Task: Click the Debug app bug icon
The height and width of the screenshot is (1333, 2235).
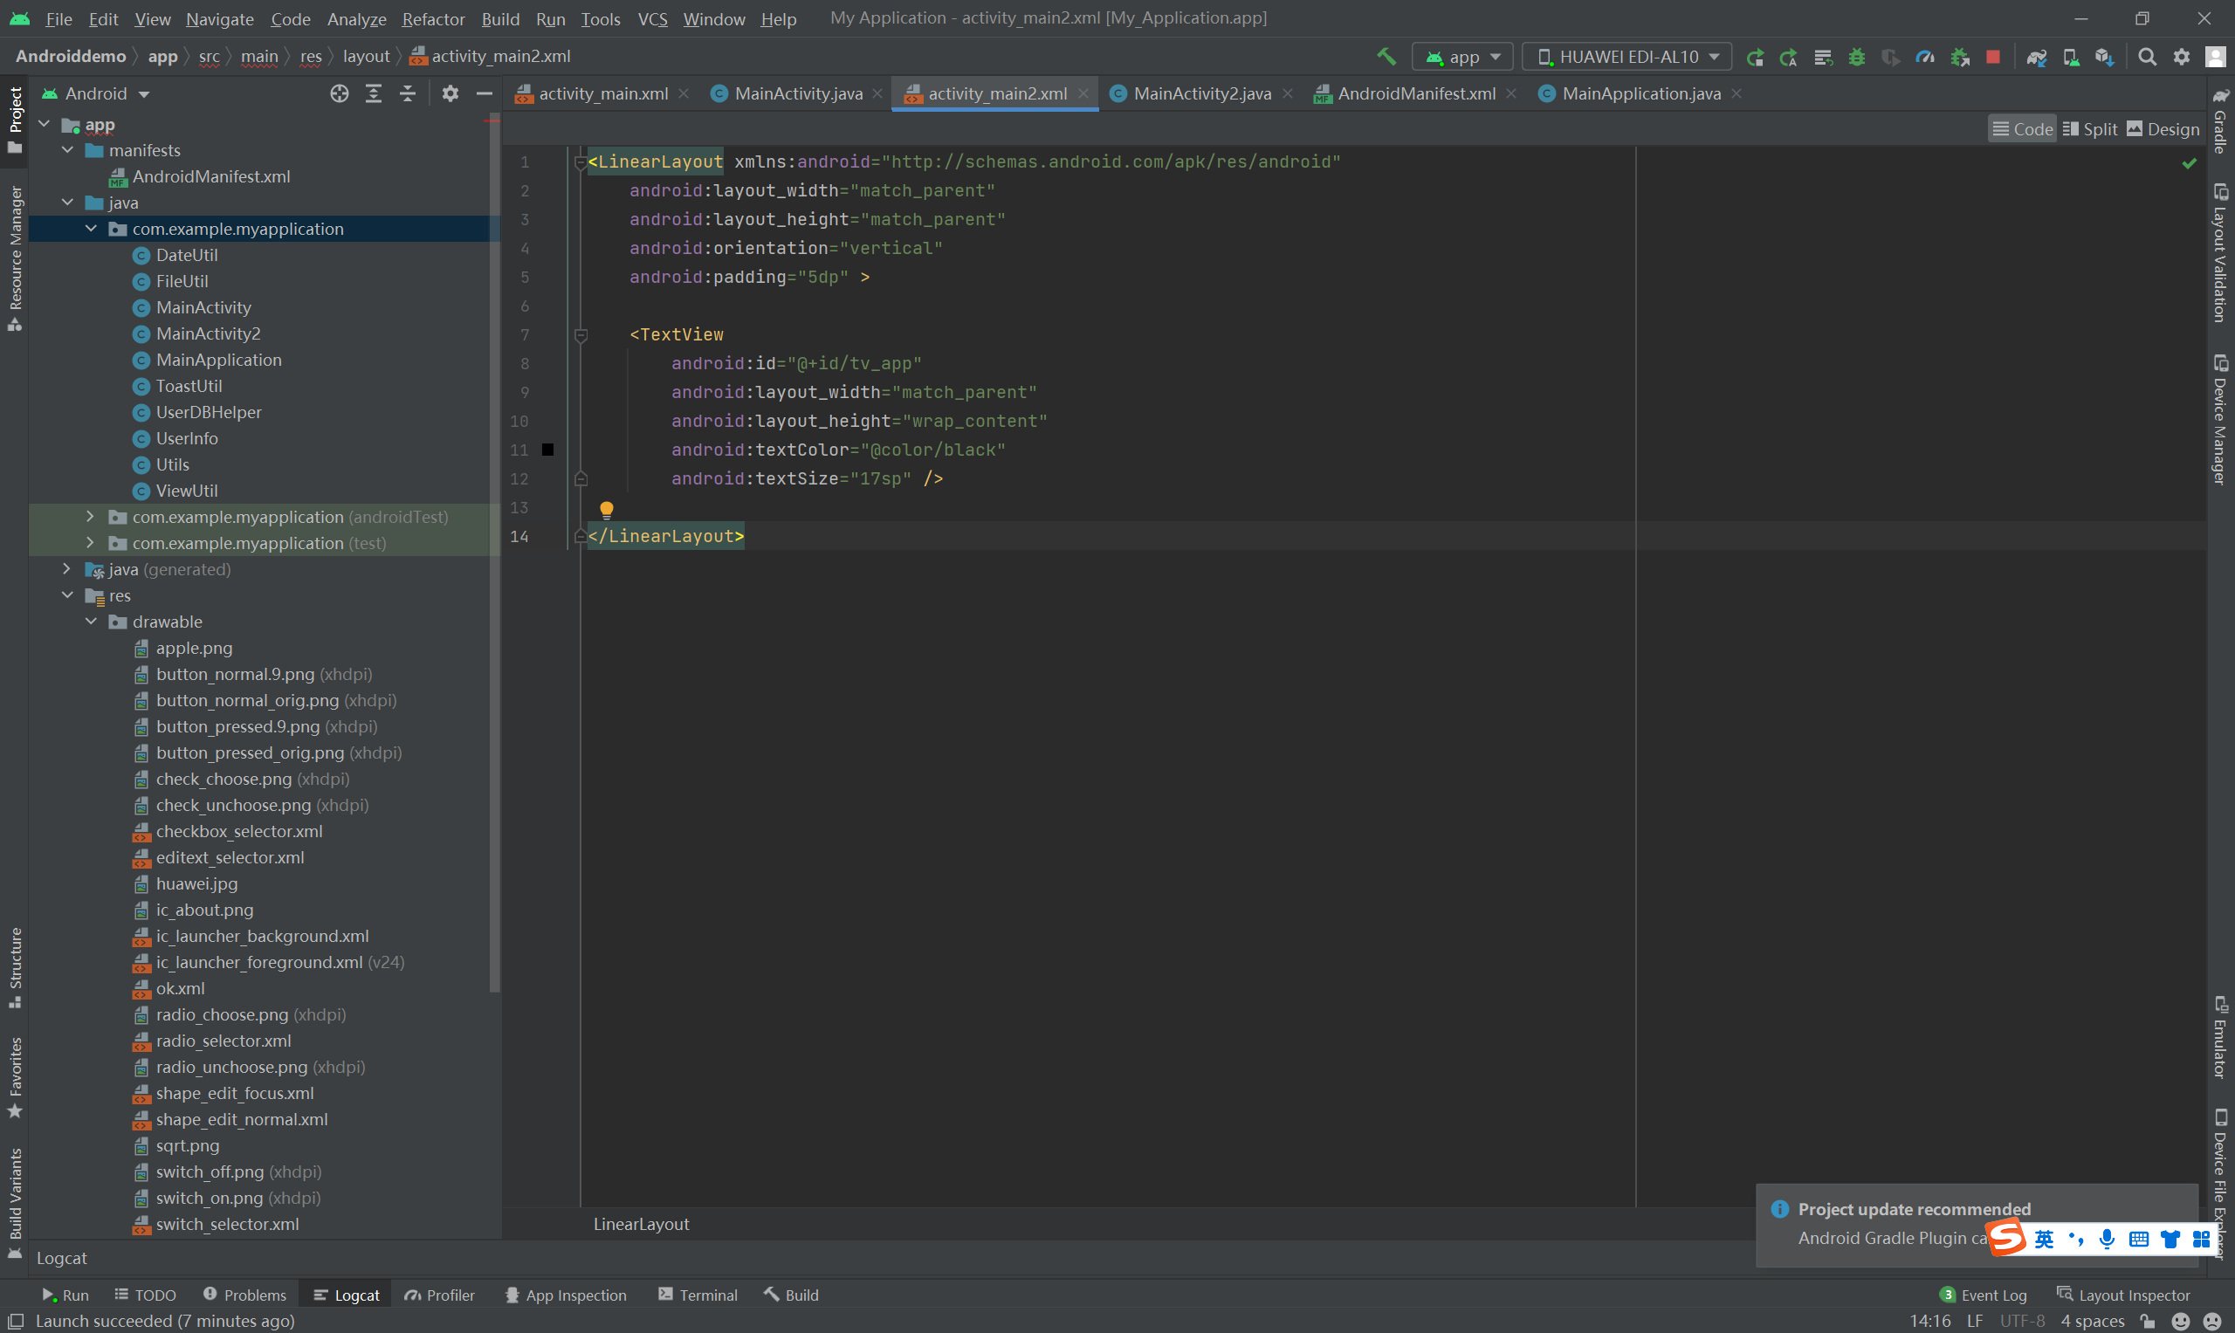Action: [1857, 57]
